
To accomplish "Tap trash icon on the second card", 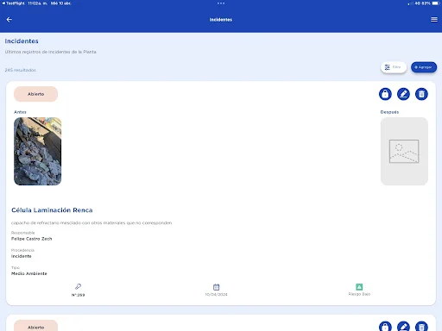I will [x=421, y=326].
